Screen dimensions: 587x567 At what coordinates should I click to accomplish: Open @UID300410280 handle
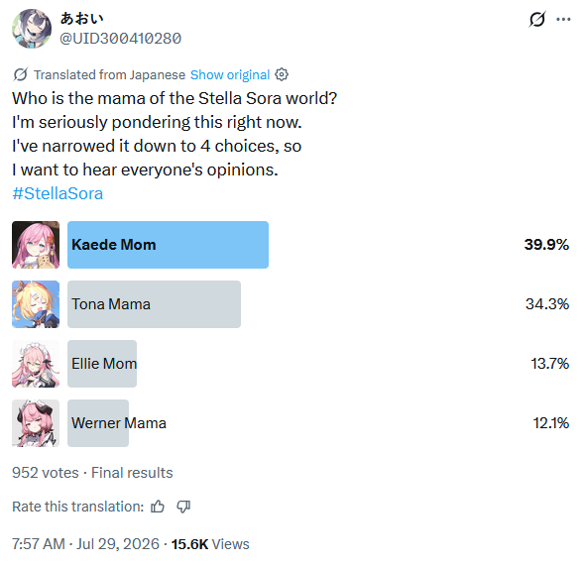coord(121,39)
